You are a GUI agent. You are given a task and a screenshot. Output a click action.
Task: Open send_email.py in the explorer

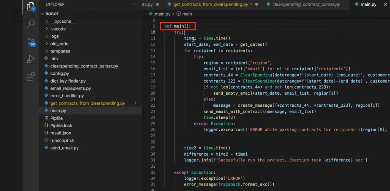(x=64, y=148)
